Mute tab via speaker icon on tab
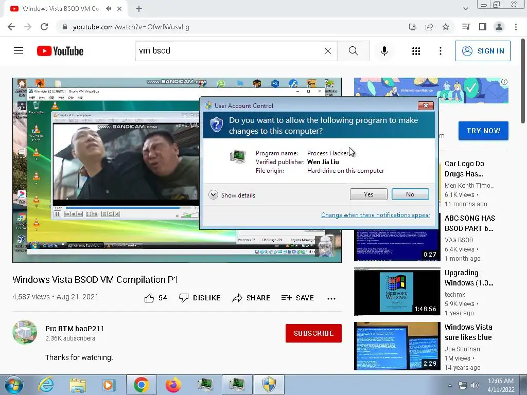 click(108, 9)
